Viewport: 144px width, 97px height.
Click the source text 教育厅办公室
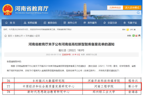pos(91,55)
